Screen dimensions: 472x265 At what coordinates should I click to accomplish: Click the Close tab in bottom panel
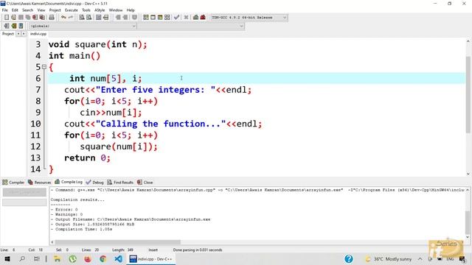(145, 183)
